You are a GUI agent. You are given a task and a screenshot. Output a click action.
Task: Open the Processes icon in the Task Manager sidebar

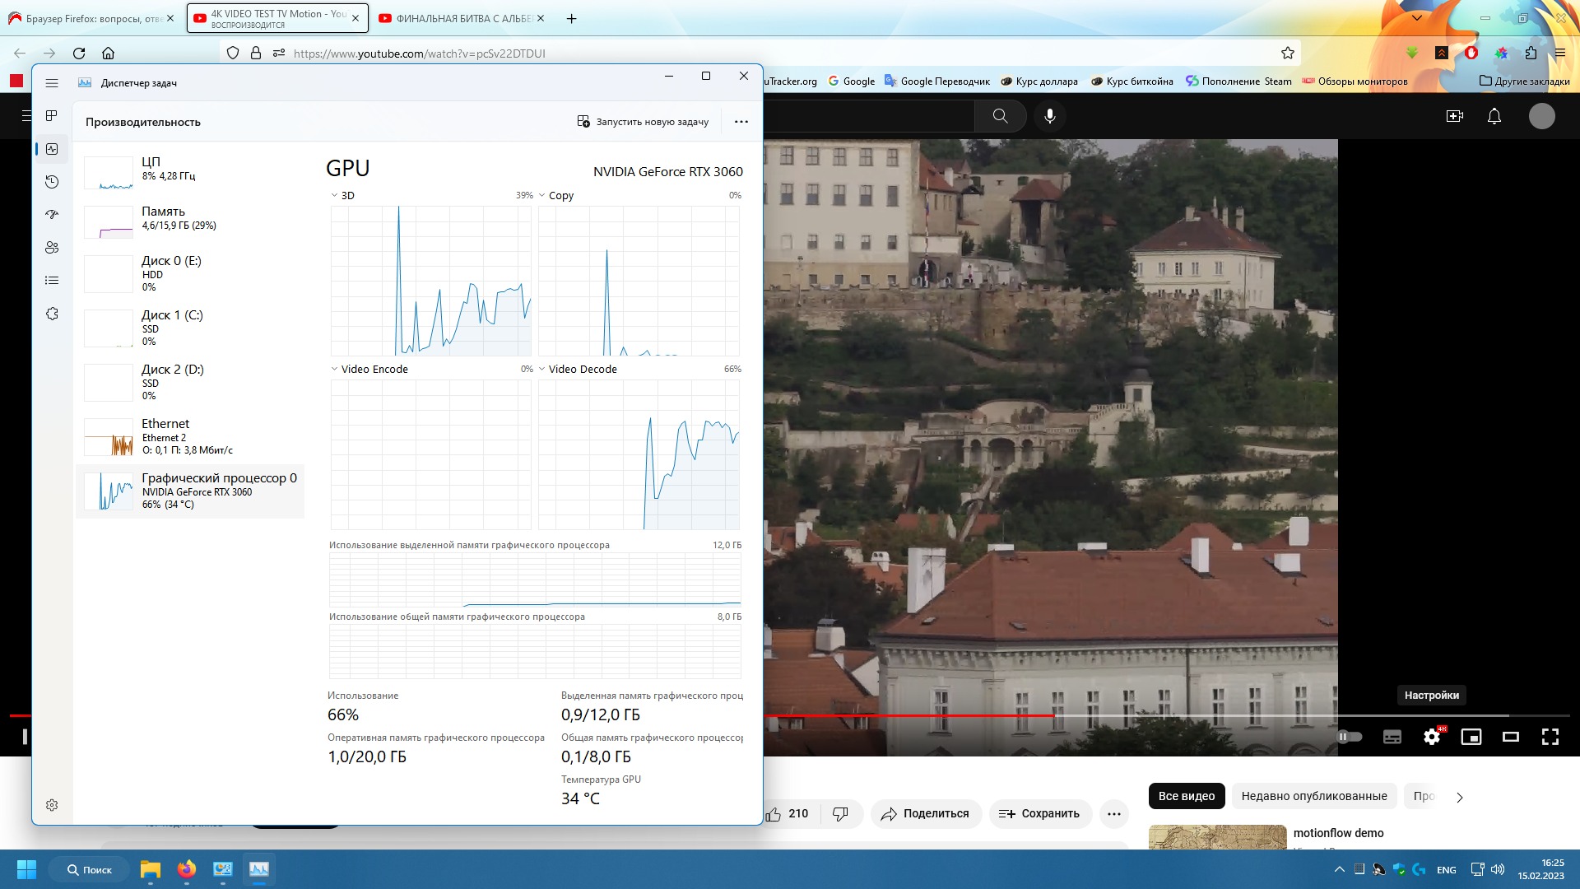click(52, 116)
